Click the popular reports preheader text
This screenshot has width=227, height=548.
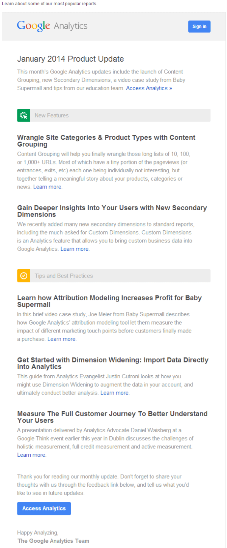click(x=50, y=4)
